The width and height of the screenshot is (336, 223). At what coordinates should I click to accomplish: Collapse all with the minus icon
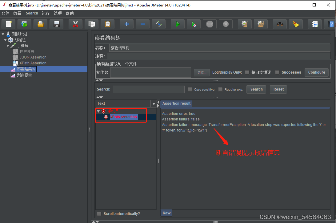tap(142, 24)
